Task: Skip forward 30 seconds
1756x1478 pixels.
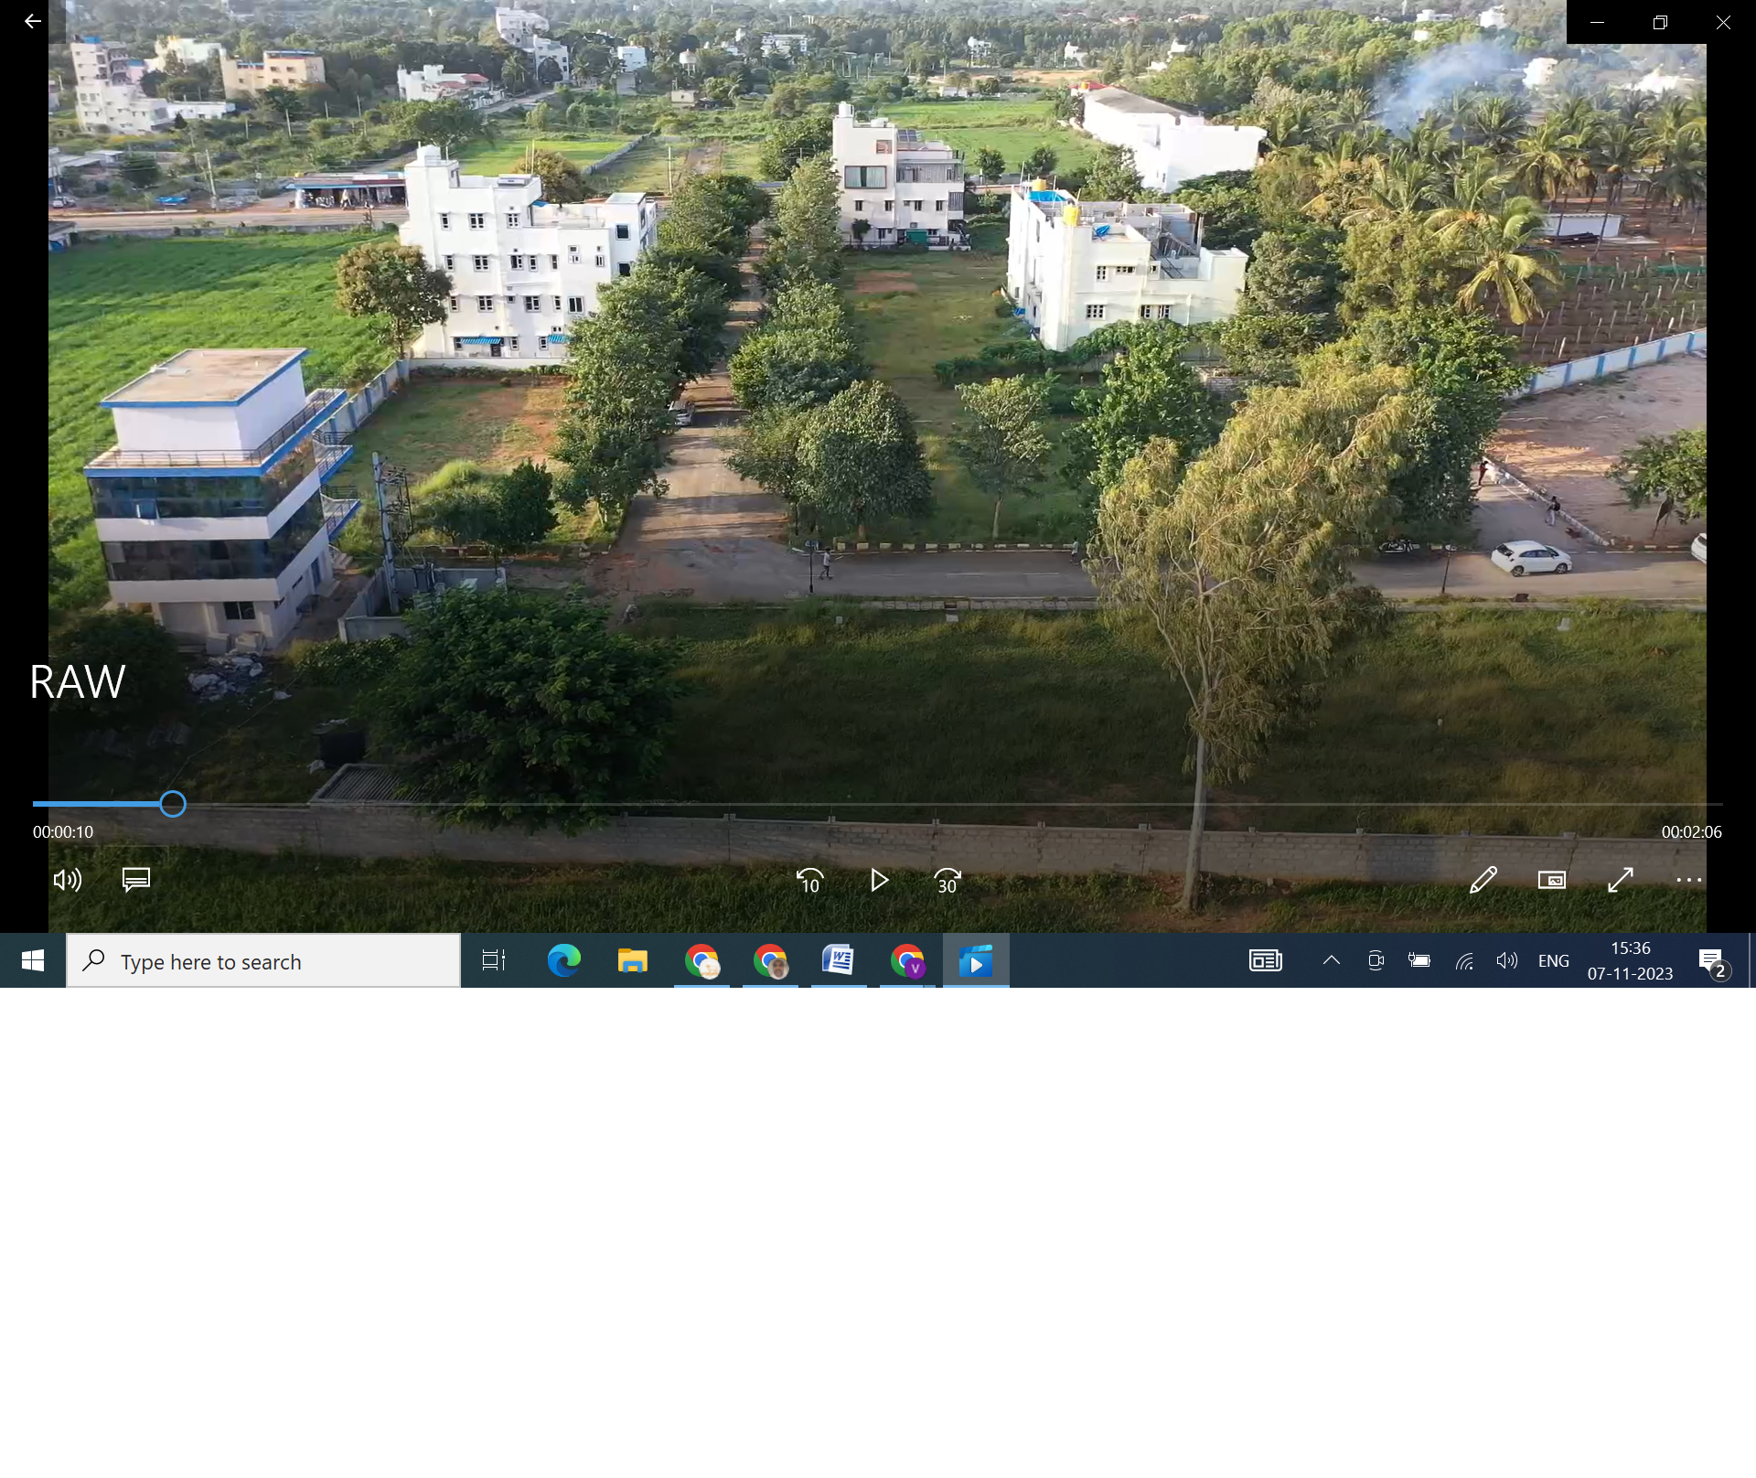Action: pyautogui.click(x=948, y=880)
